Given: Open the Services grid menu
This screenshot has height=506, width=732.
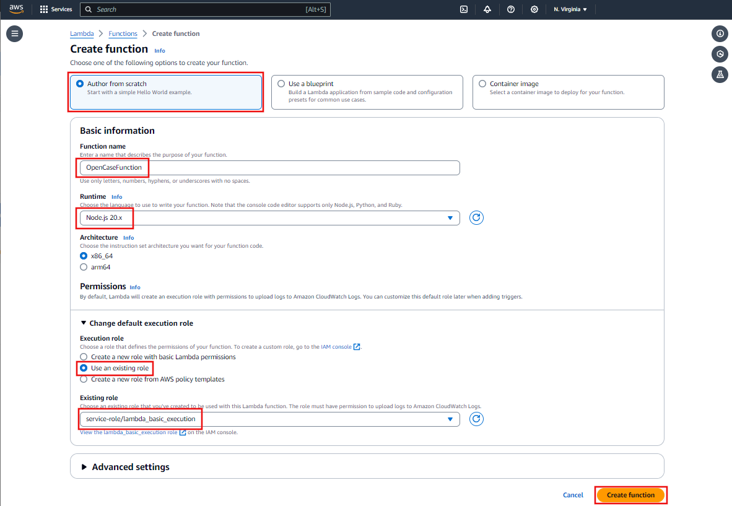Looking at the screenshot, I should point(56,9).
